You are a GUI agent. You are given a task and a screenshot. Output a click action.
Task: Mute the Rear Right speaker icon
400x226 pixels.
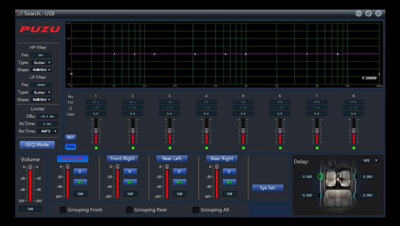(229, 183)
